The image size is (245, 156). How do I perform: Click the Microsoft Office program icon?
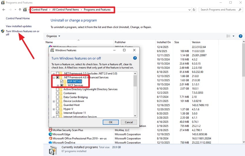coord(50,138)
